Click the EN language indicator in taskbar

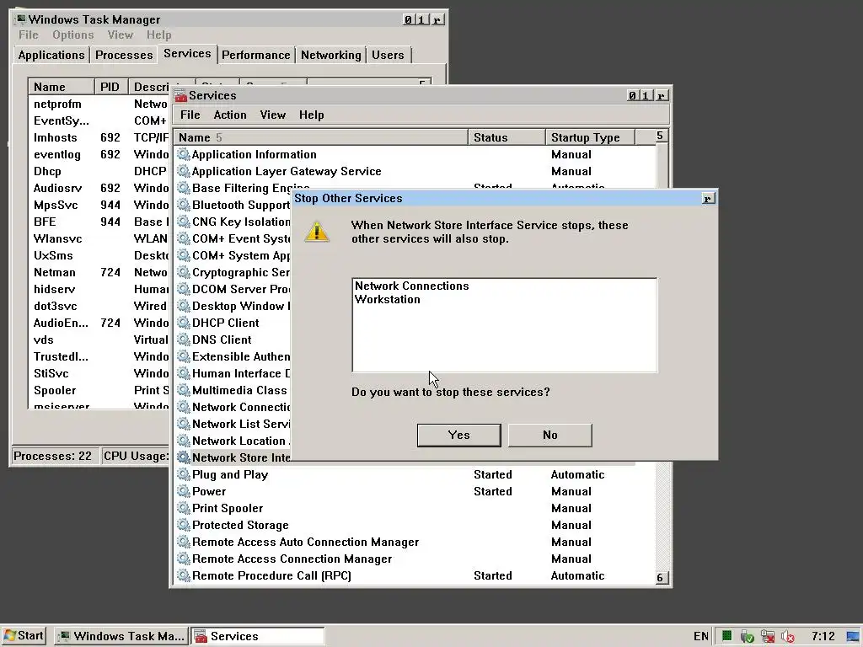pos(701,637)
